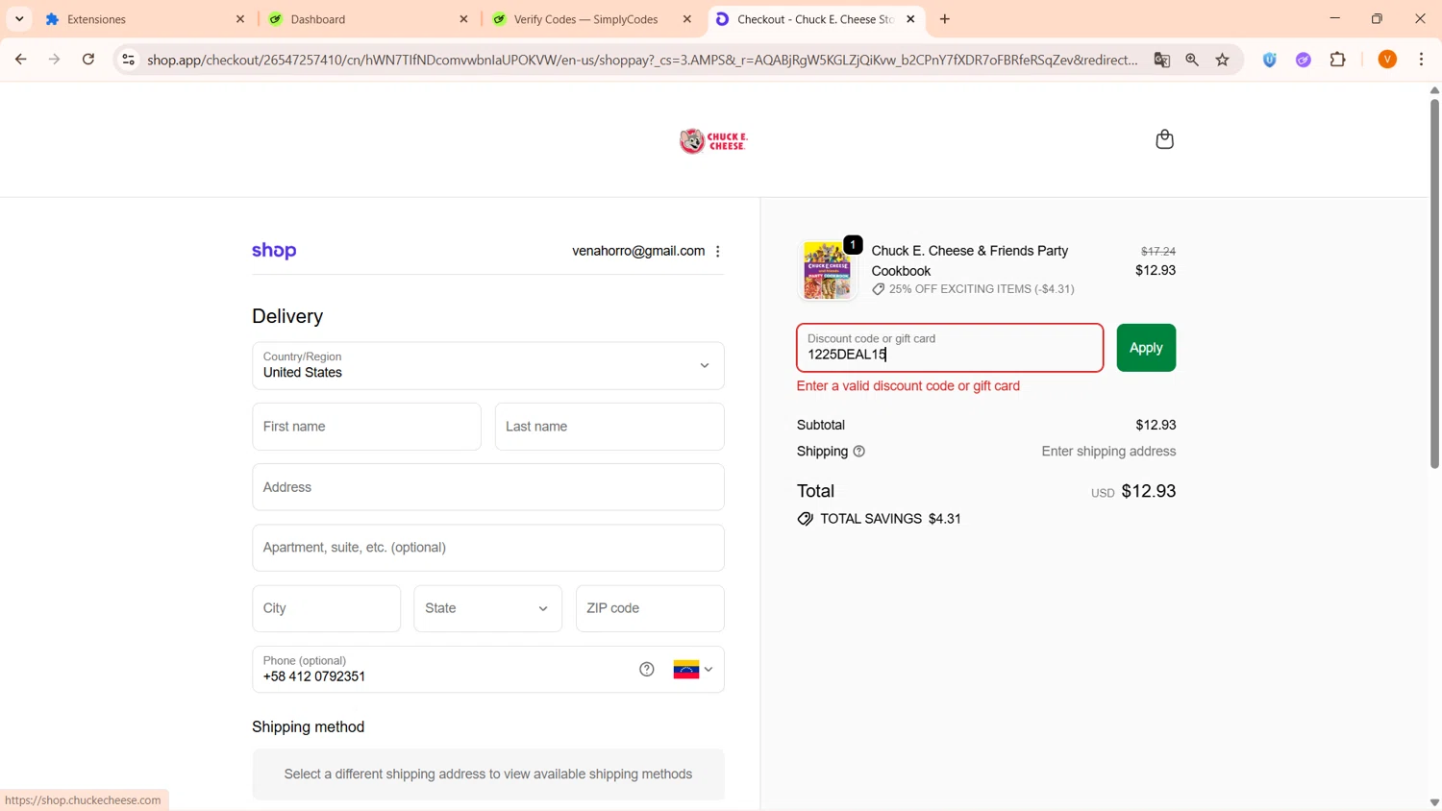Viewport: 1442px width, 811px height.
Task: Click the phone number help icon
Action: [647, 670]
